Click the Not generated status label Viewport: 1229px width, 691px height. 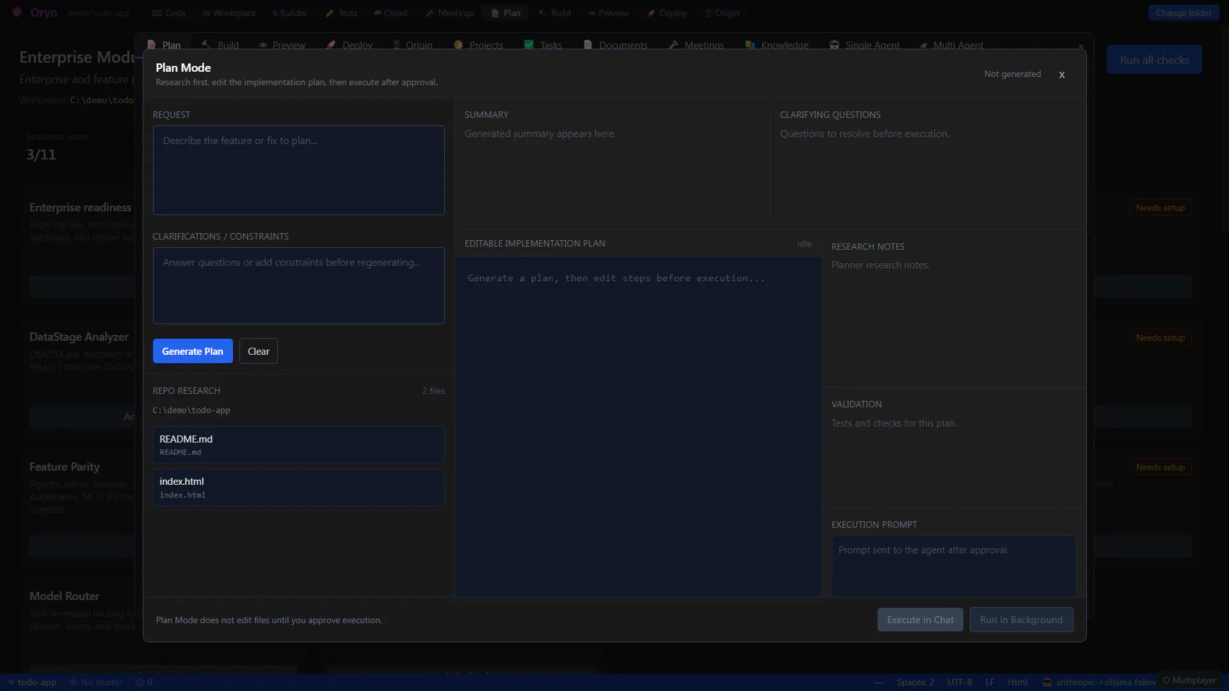click(x=1012, y=74)
